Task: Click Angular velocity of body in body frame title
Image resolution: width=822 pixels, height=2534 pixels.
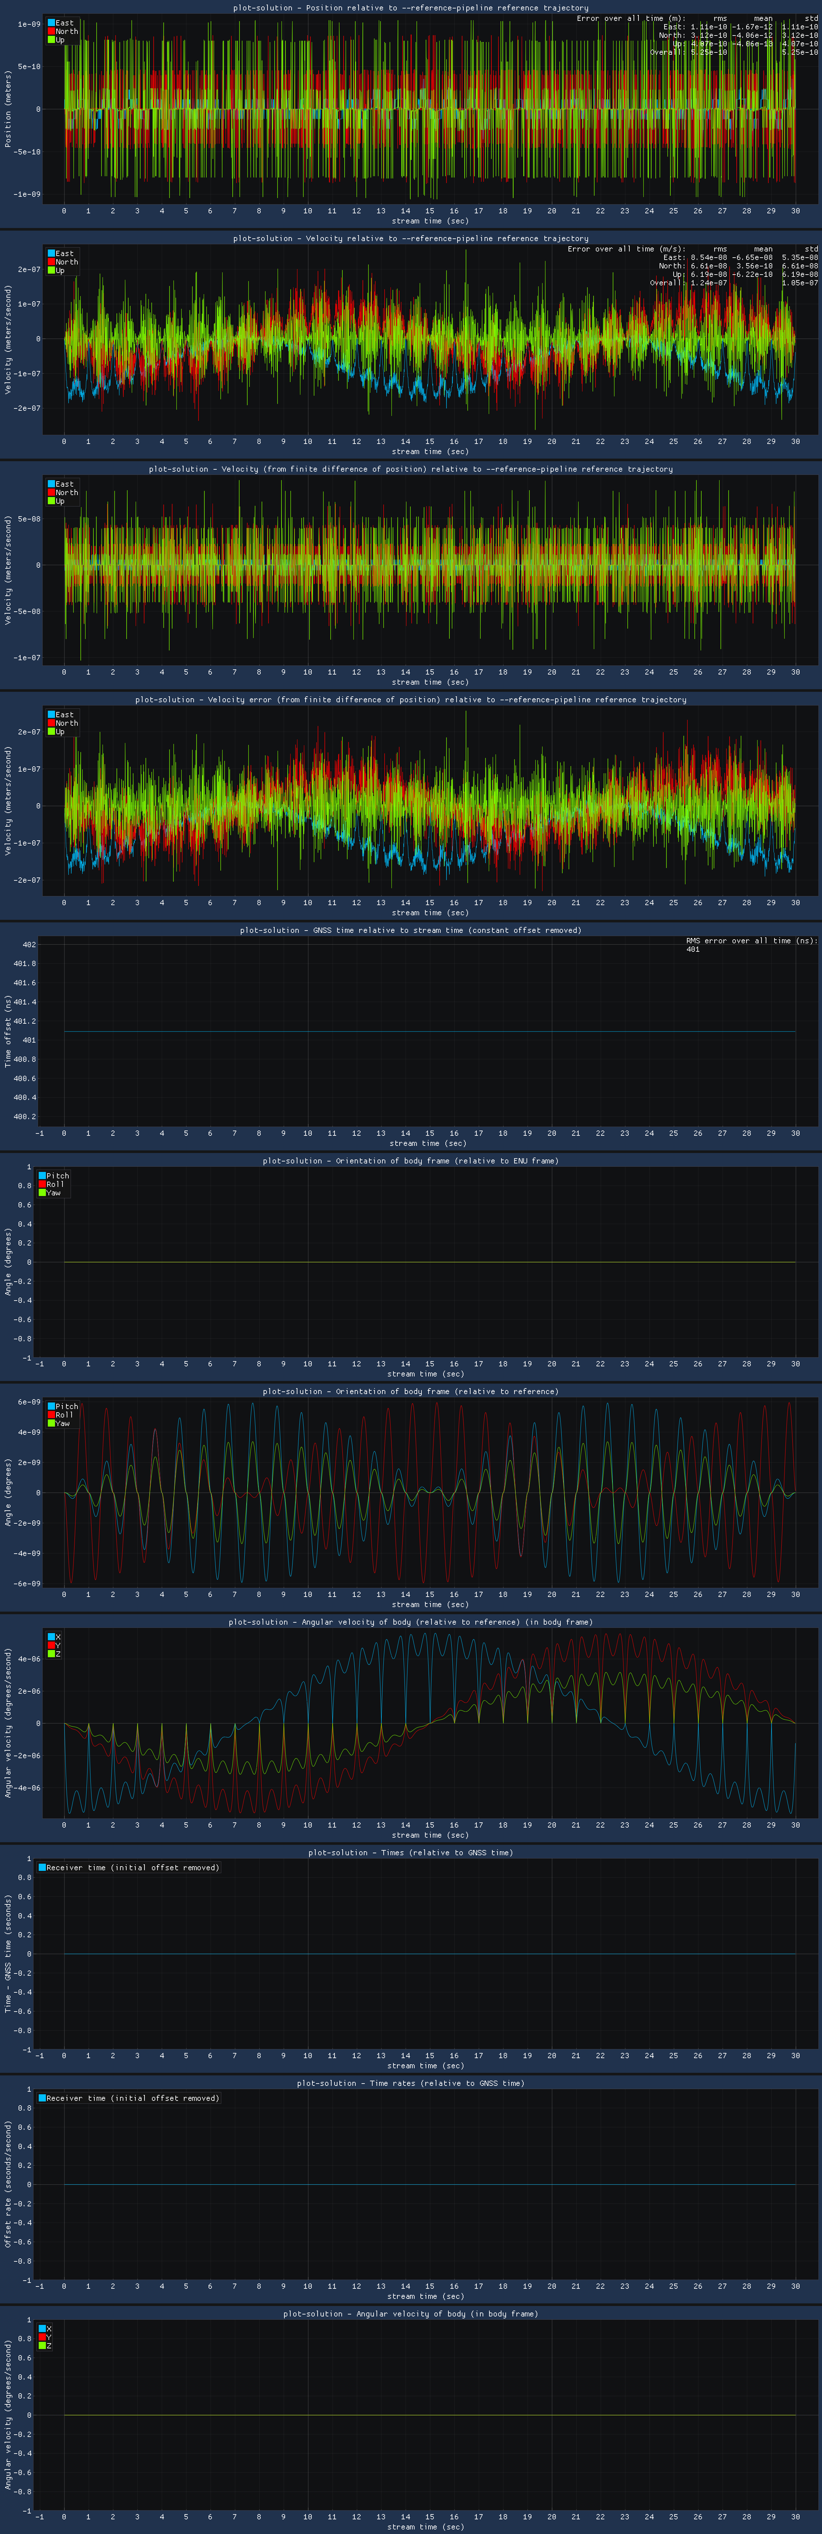Action: click(411, 2313)
